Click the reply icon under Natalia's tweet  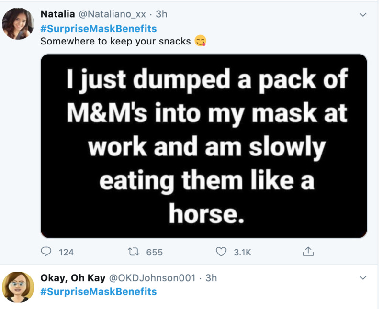coord(47,251)
